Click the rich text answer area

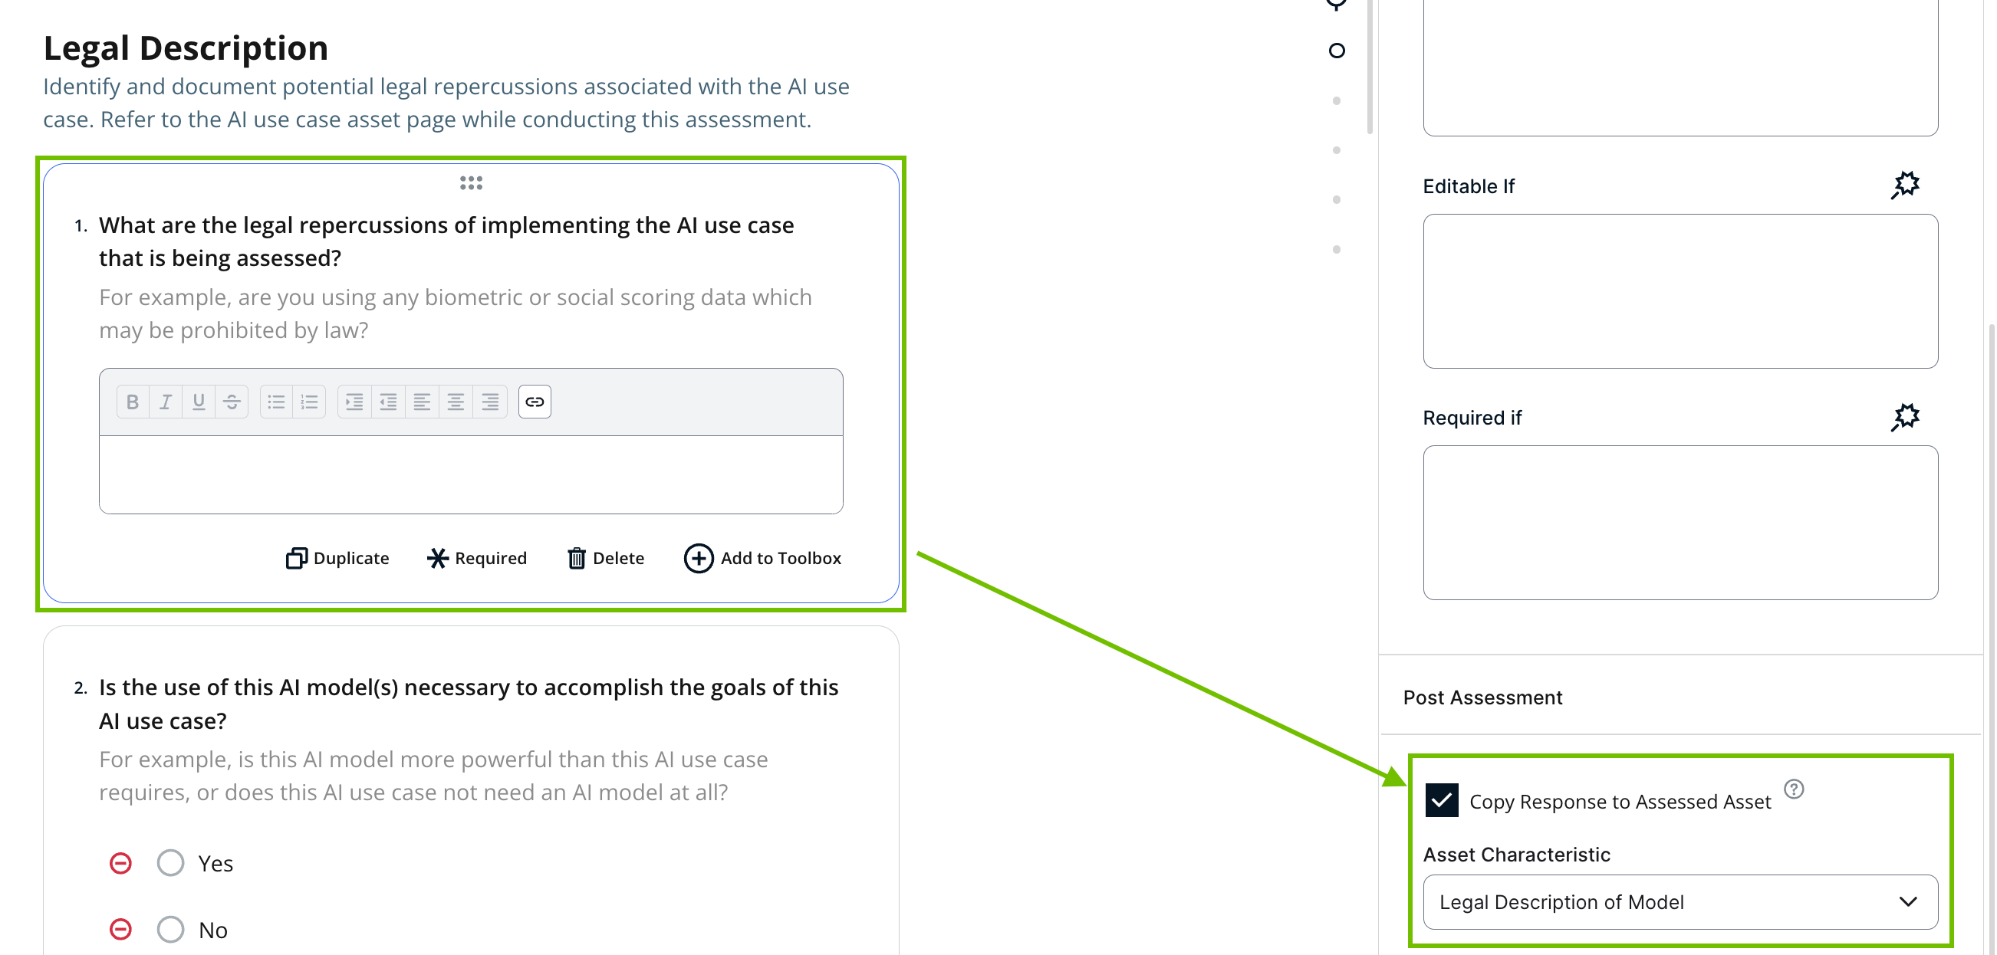tap(471, 474)
